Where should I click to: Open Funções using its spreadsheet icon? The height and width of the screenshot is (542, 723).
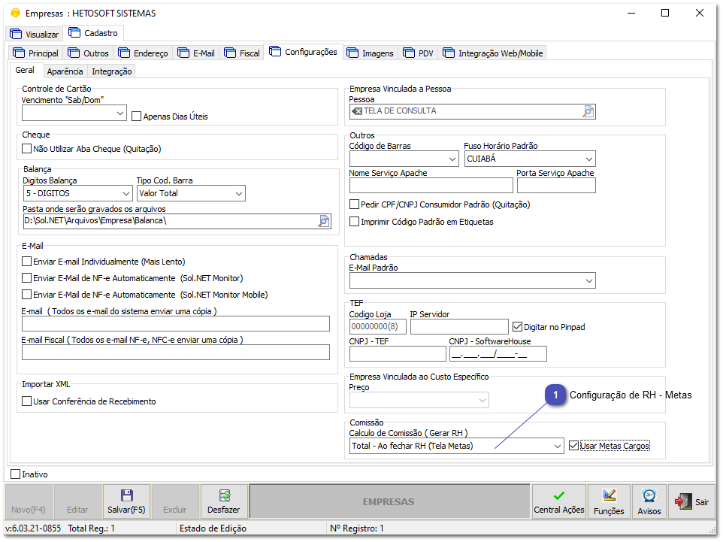click(609, 495)
